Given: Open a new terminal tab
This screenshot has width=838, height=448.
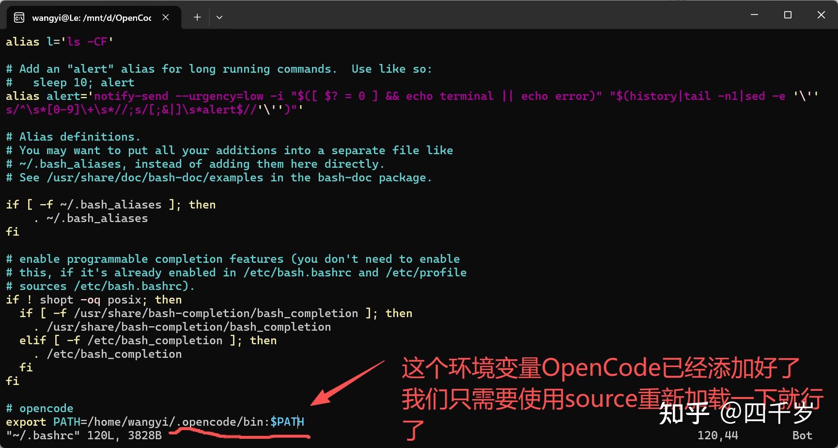Looking at the screenshot, I should [x=197, y=17].
